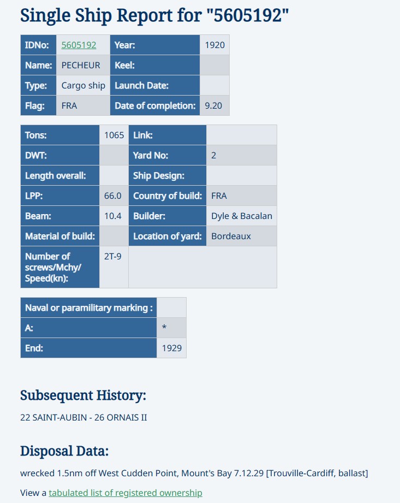Click the LPP value 66.0
Screen dimensions: 400x503
pos(114,196)
